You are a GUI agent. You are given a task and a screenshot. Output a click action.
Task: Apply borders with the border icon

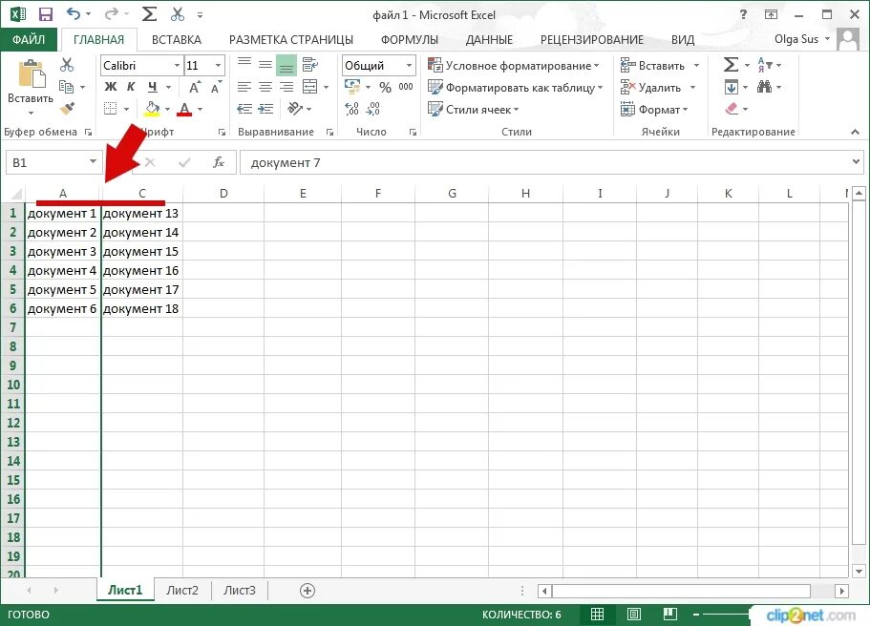coord(111,109)
